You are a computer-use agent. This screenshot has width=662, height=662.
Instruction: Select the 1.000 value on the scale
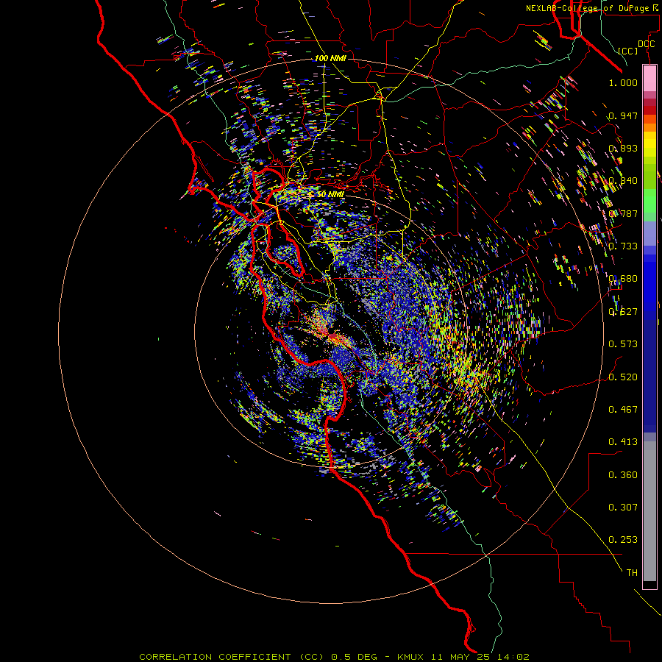tap(623, 82)
